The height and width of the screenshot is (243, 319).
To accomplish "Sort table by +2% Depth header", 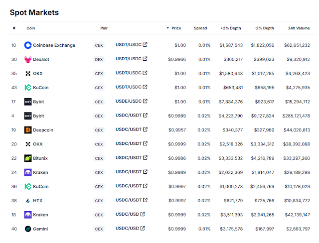I will coord(231,28).
